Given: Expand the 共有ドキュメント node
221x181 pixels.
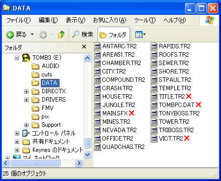Looking at the screenshot, I should coord(17,142).
